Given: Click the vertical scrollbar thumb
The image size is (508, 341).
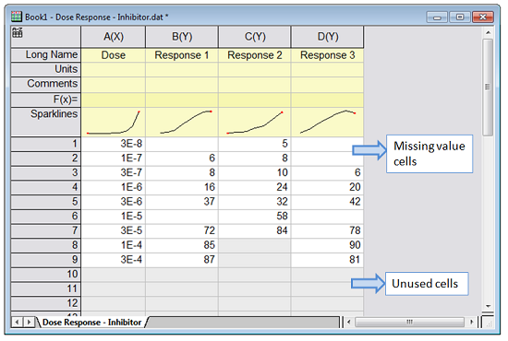Looking at the screenshot, I should (488, 88).
